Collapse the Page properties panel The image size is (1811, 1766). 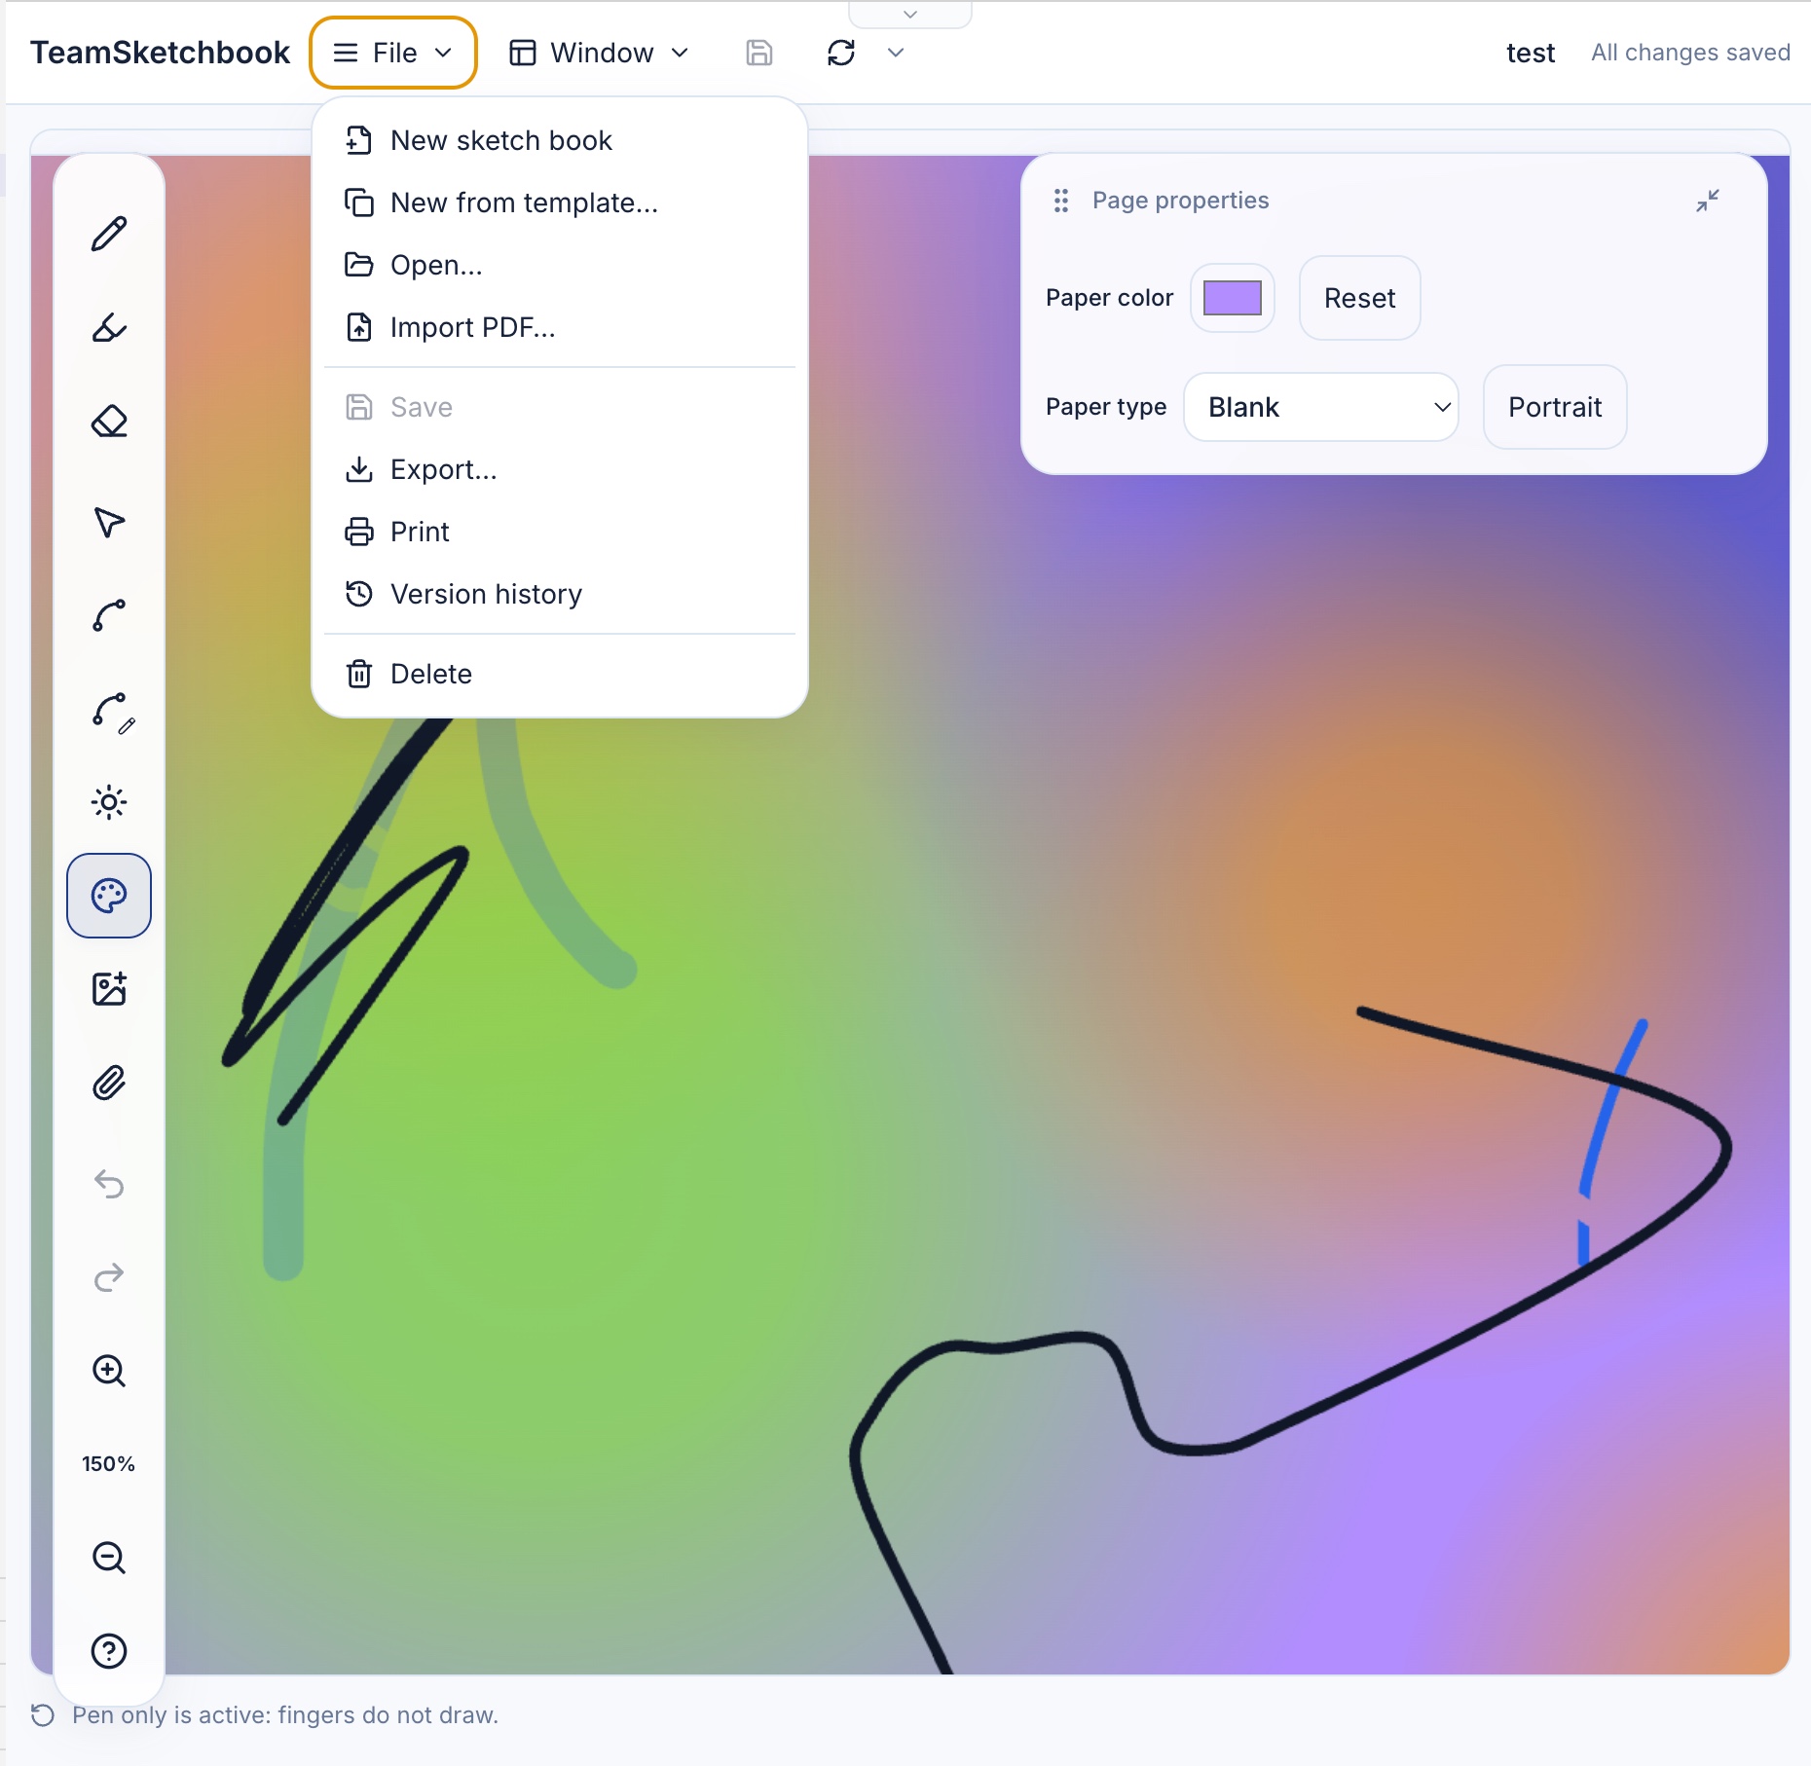coord(1708,201)
